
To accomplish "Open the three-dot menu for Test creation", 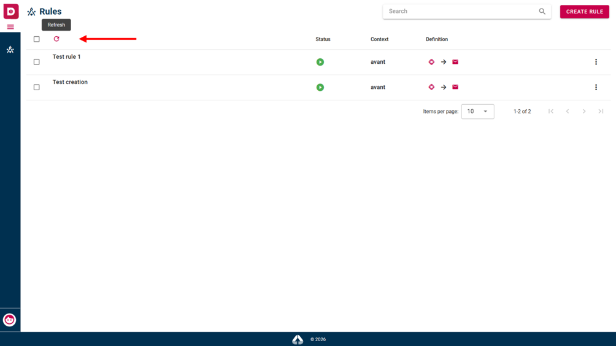I will 596,87.
